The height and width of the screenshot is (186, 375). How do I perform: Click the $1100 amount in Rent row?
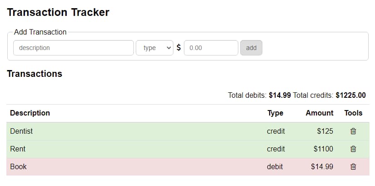coord(323,149)
